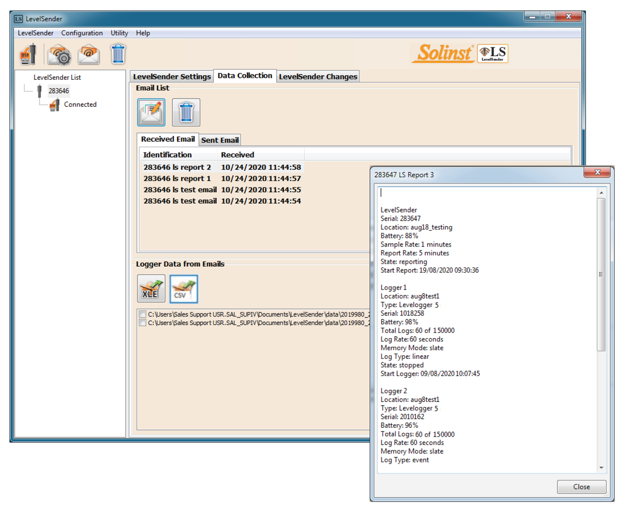Click the compose email icon in Email List
Image resolution: width=622 pixels, height=508 pixels.
(151, 112)
